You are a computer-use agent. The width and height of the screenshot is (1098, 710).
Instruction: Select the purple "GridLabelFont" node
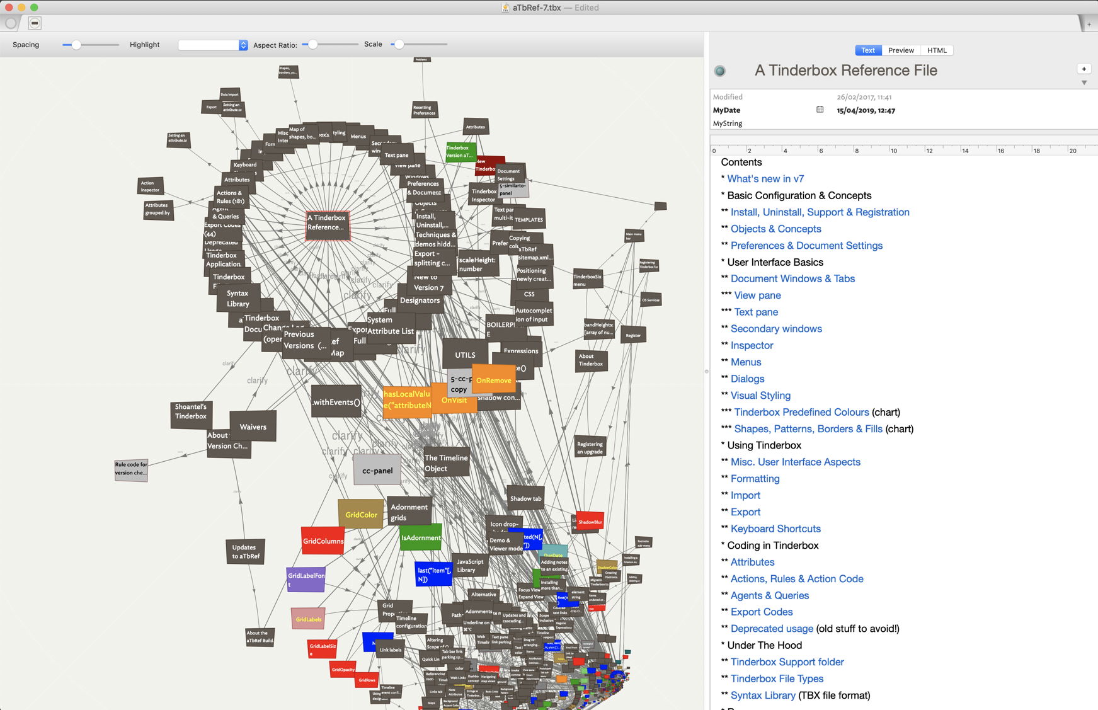coord(306,579)
